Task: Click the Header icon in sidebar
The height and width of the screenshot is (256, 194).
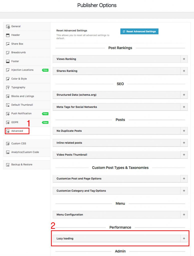Action: 8,35
